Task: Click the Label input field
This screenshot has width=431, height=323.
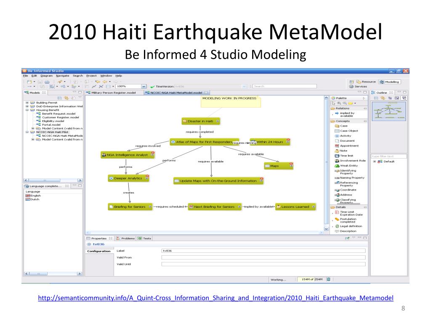Action: [263, 251]
